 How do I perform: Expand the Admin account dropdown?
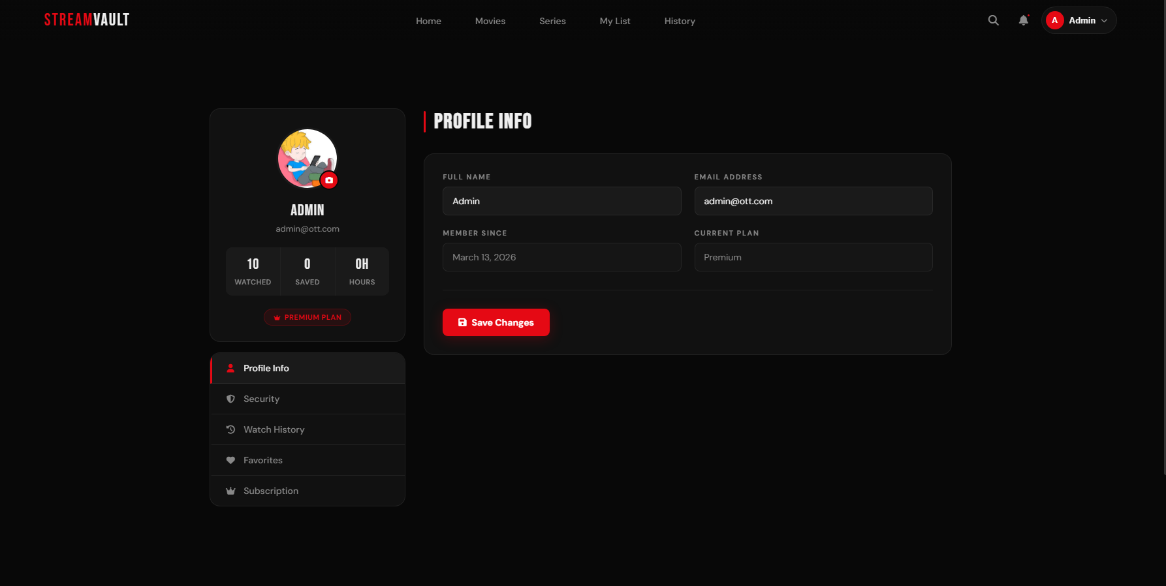point(1079,20)
